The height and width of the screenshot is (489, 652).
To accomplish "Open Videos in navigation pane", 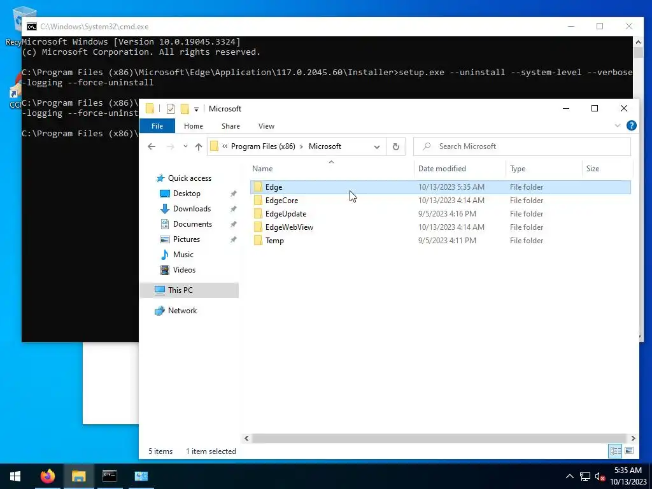I will click(x=184, y=270).
